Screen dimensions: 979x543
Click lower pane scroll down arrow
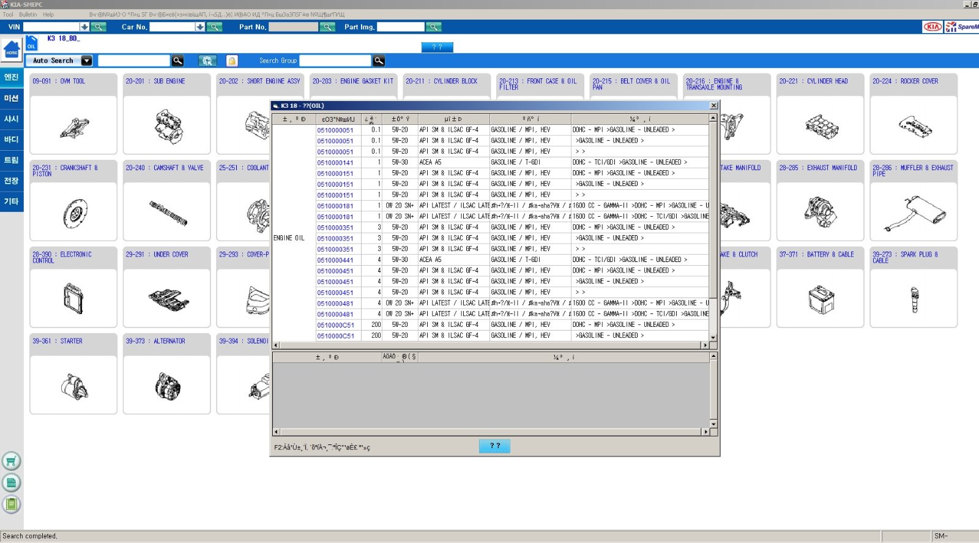click(x=713, y=424)
